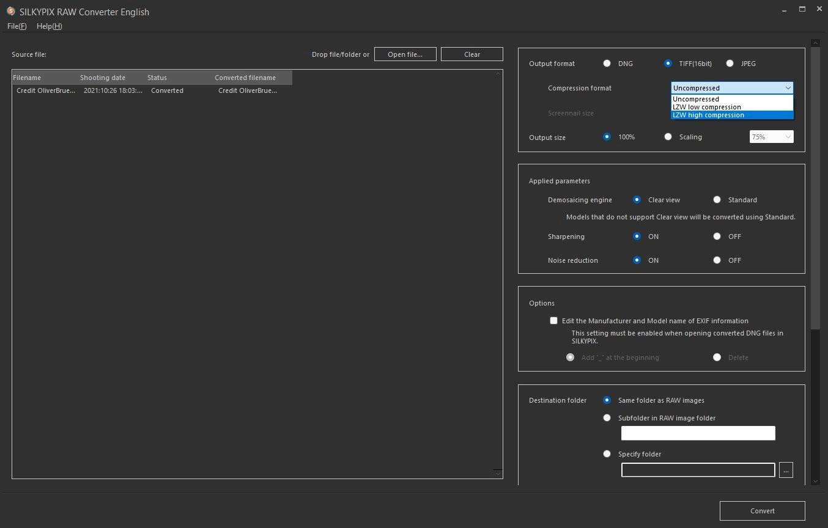The height and width of the screenshot is (528, 828).
Task: Sort by Status column header
Action: click(179, 78)
